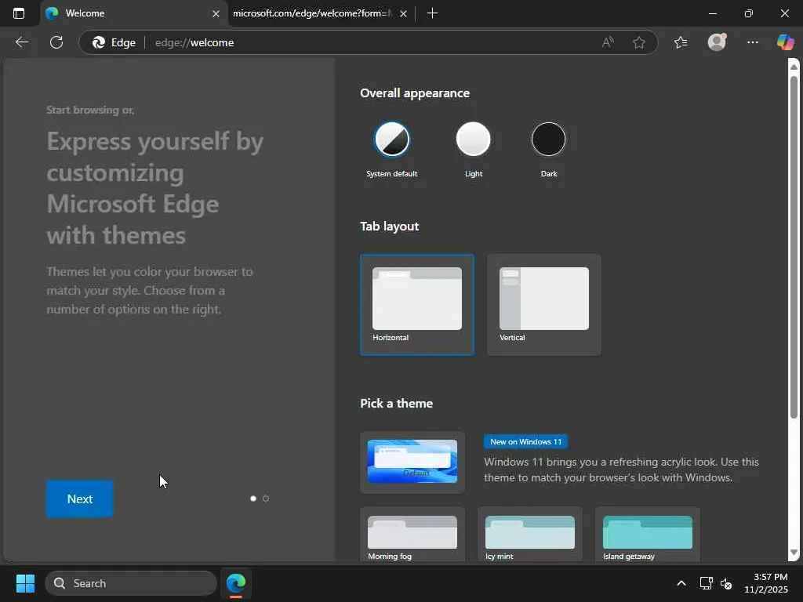
Task: Select the Light appearance option
Action: click(473, 140)
